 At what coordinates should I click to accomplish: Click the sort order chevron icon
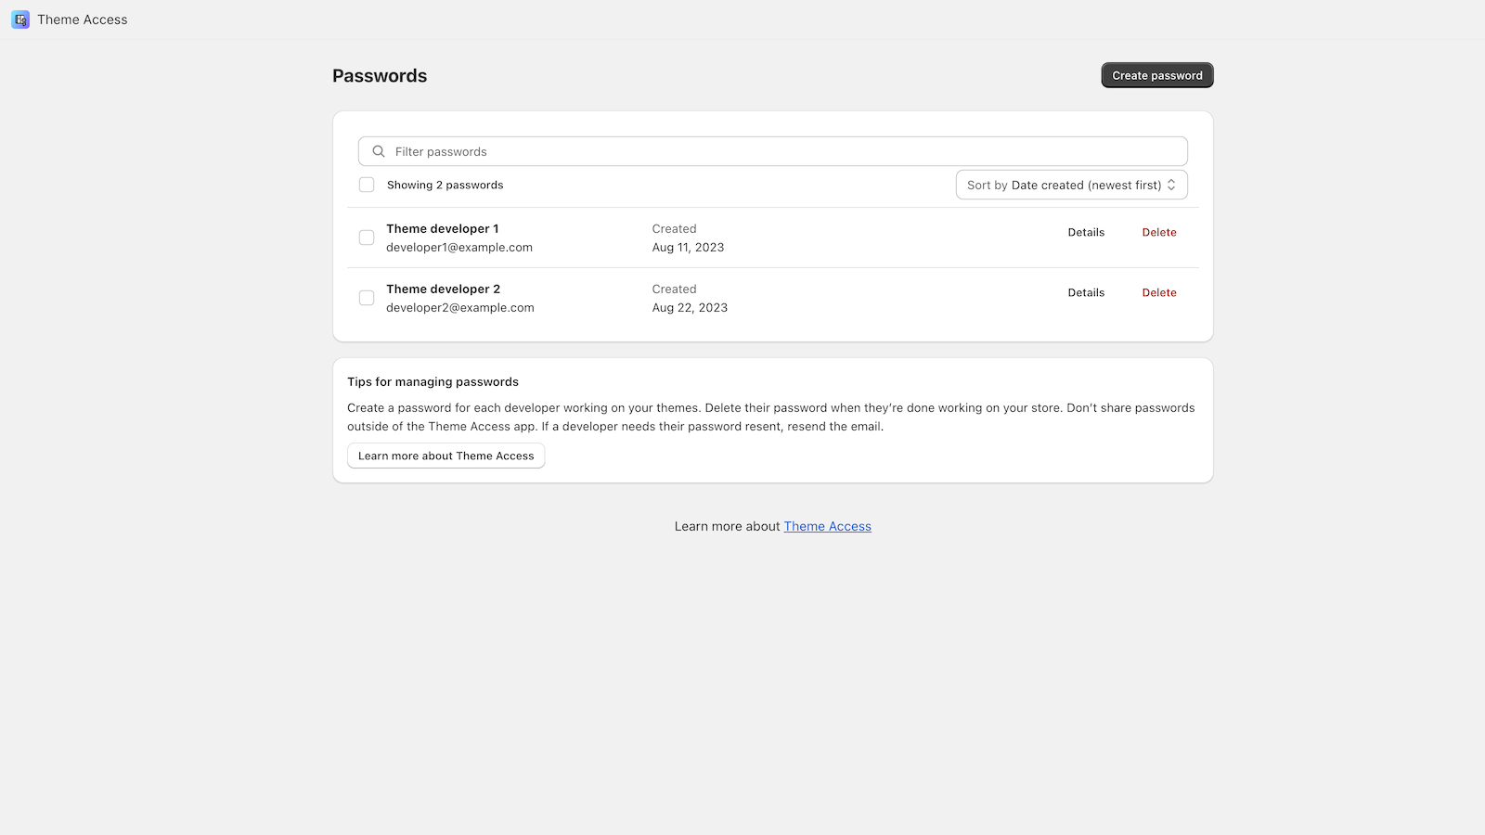(x=1172, y=185)
